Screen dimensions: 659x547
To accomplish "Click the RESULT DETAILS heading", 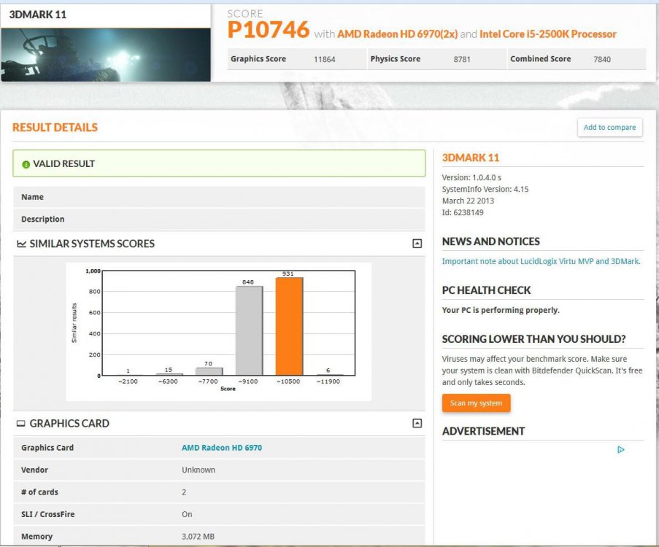I will 55,128.
